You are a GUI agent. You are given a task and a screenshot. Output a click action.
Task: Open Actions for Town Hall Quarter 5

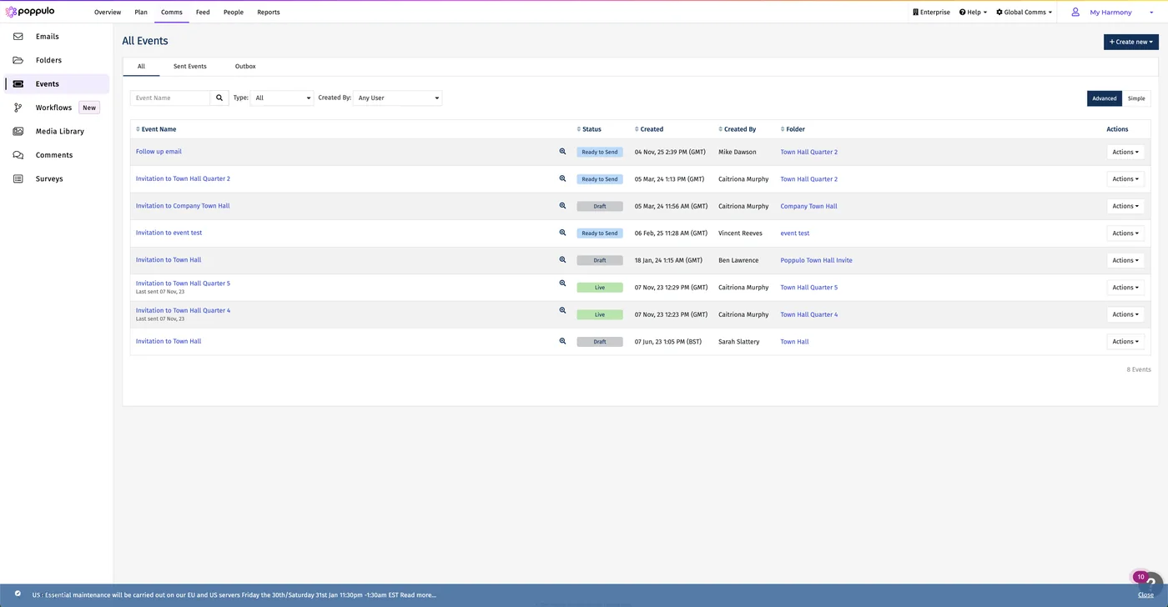[1125, 288]
